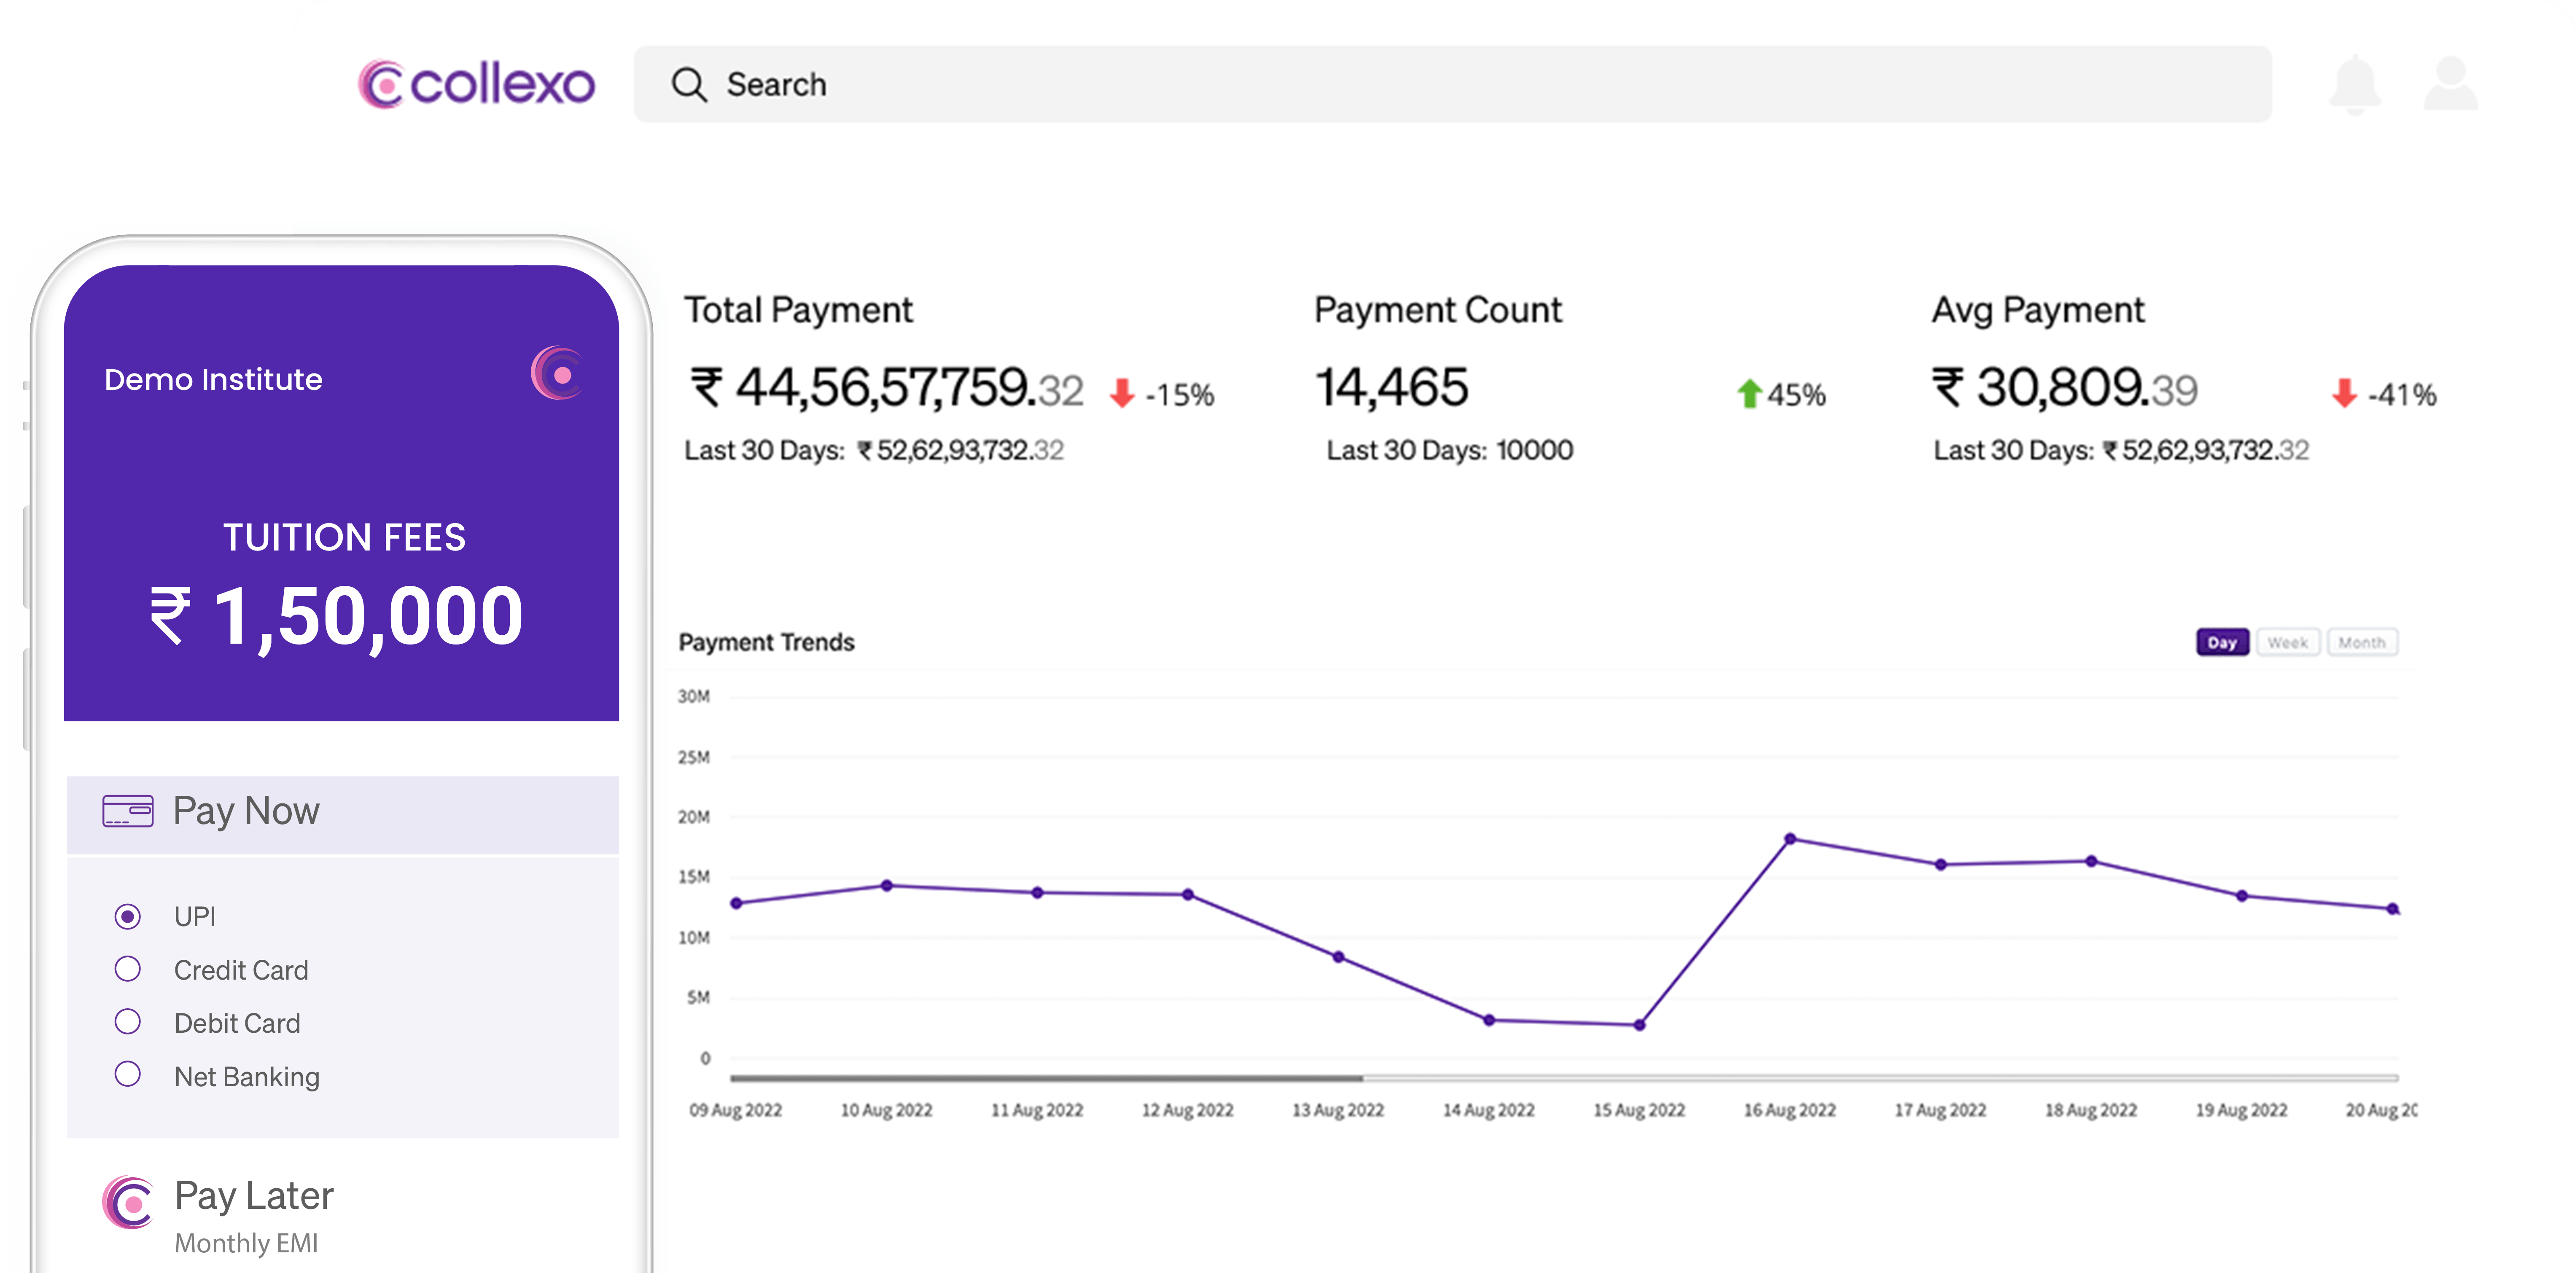This screenshot has width=2576, height=1273.
Task: Click the 16 Aug 2022 peak data point
Action: click(1790, 839)
